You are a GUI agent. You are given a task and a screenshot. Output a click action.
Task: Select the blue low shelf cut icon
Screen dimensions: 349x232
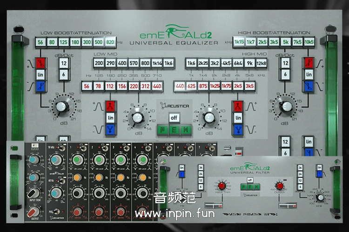tap(40, 86)
